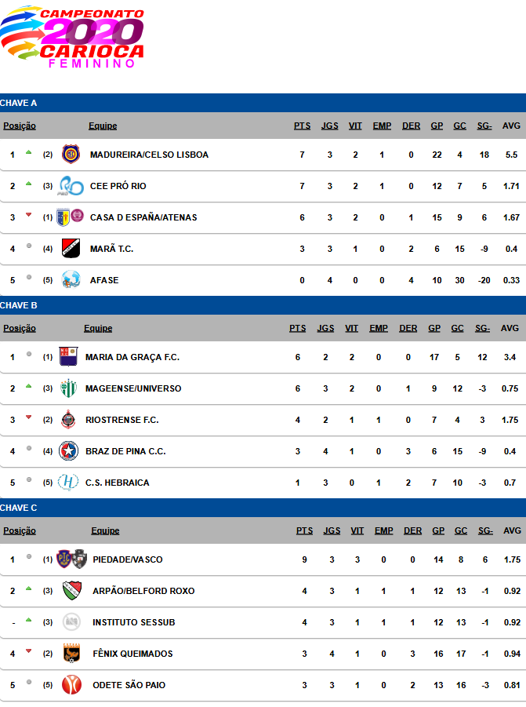526x707 pixels.
Task: Click the Braz de Pina C.C. star crest
Action: tap(68, 451)
